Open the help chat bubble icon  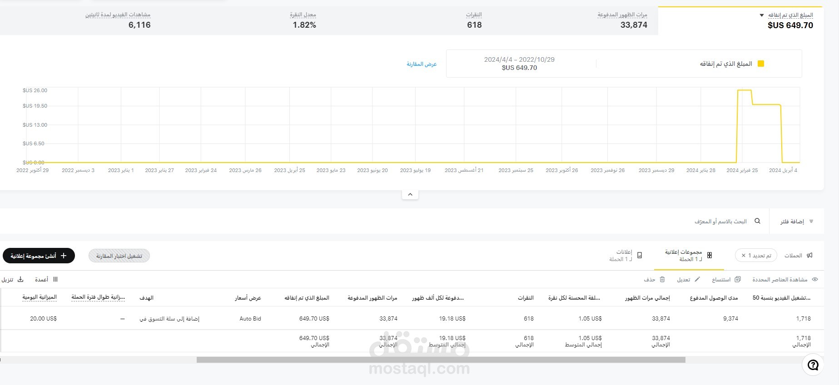813,365
